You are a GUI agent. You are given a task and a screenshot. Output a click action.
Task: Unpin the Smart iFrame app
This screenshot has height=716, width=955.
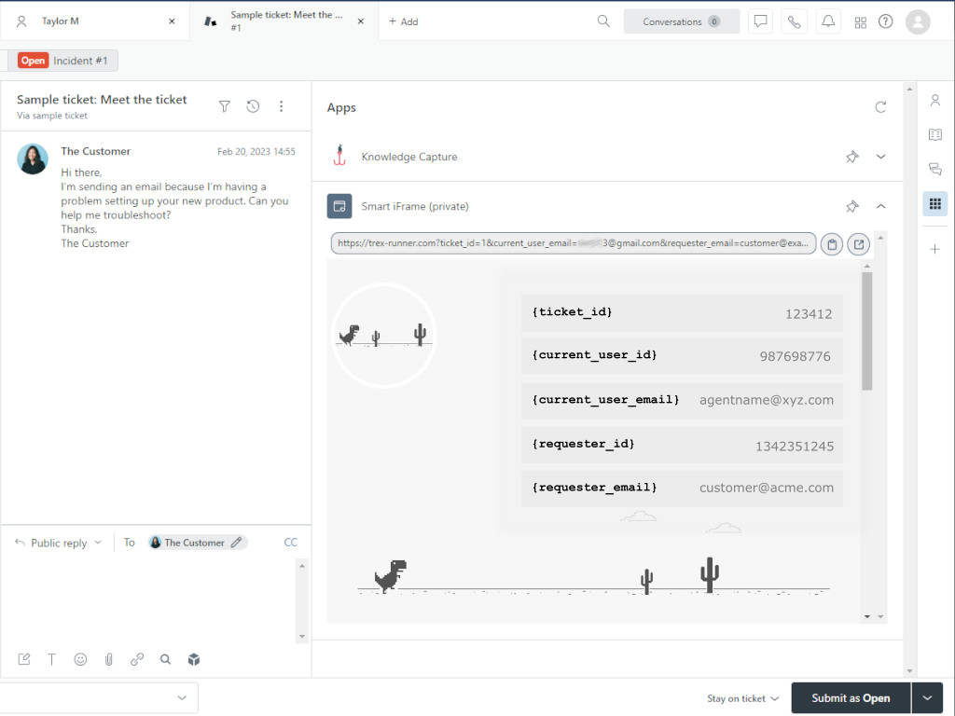tap(851, 206)
